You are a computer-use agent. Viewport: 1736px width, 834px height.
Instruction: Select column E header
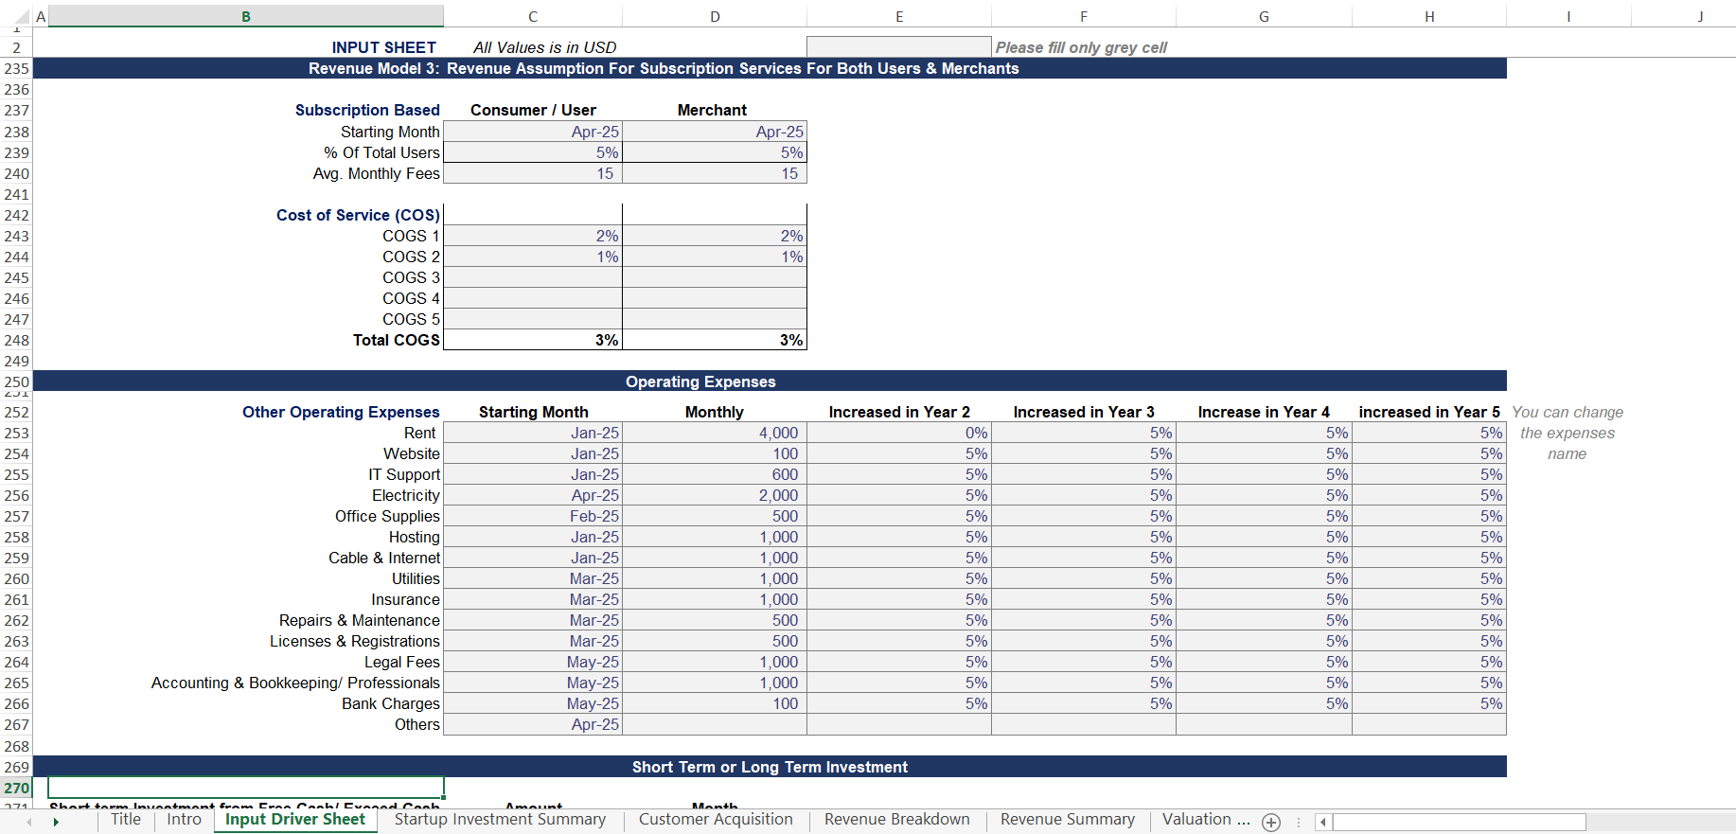coord(899,16)
